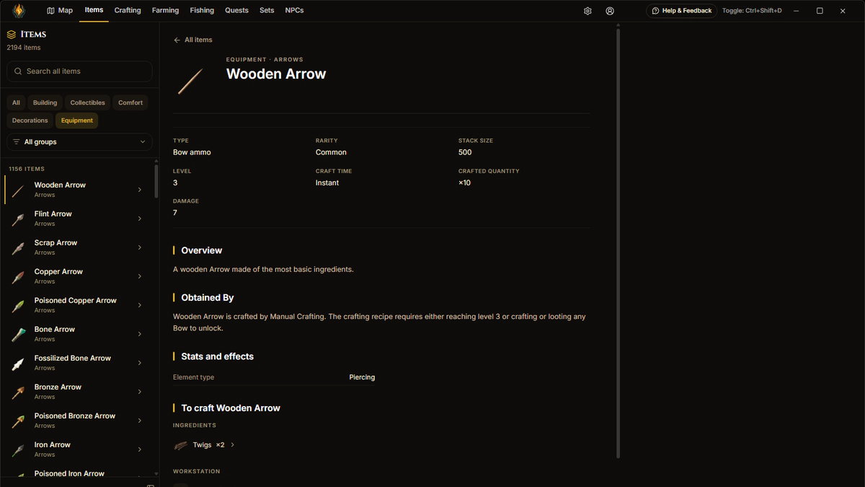The height and width of the screenshot is (487, 865).
Task: Open the NPCs tab
Action: [x=294, y=11]
